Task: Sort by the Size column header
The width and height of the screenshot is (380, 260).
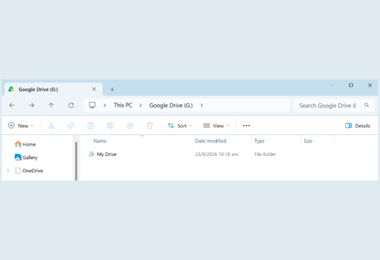Action: point(308,141)
